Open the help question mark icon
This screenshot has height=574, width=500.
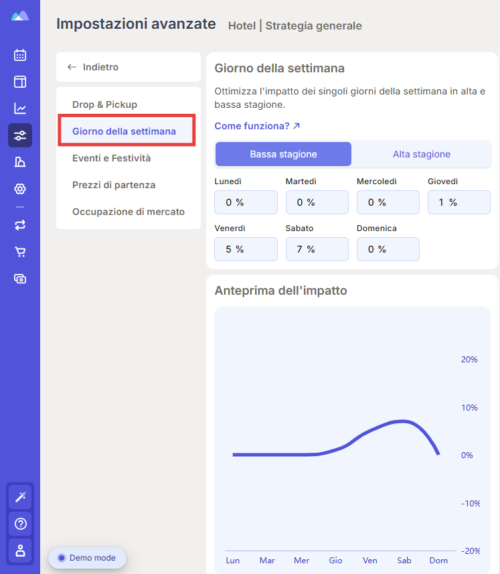[x=21, y=524]
